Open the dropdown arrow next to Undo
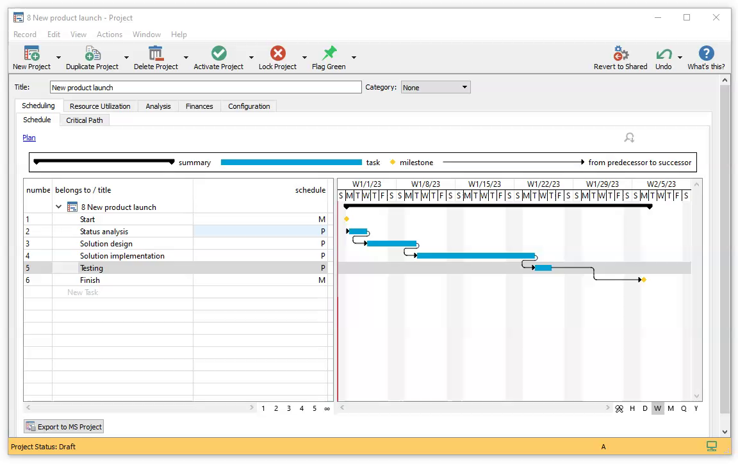 [680, 57]
